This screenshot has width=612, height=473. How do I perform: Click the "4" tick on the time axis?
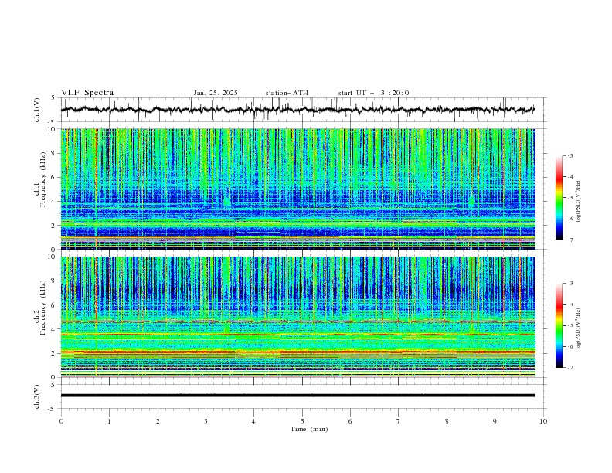(x=254, y=421)
